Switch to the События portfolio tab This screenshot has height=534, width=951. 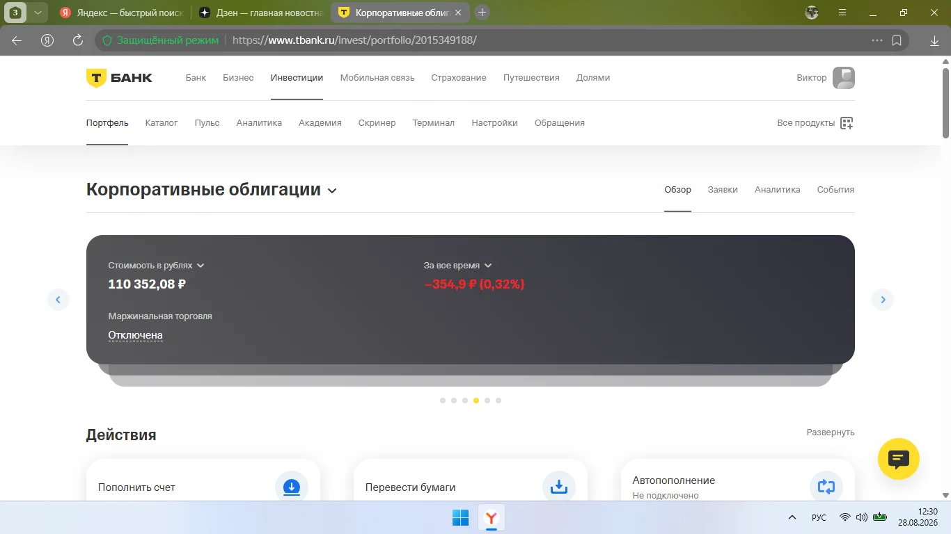(835, 190)
